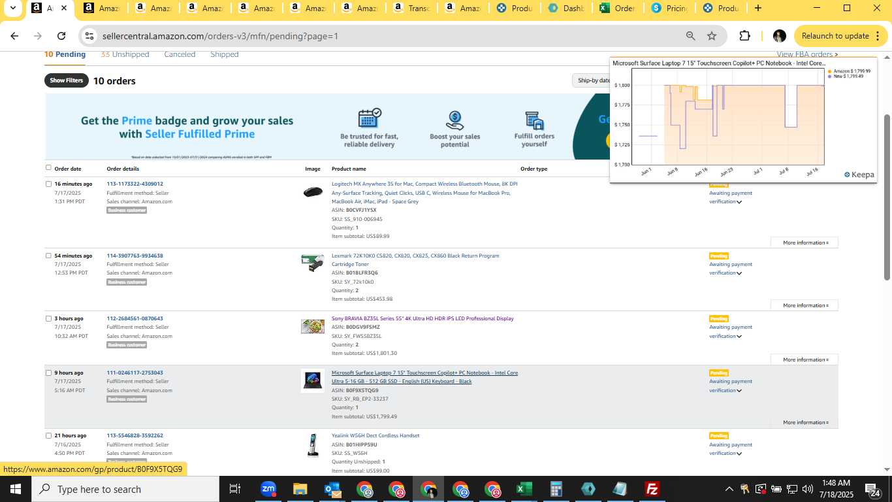
Task: Click the Logitech mouse product thumbnail
Action: [x=313, y=192]
